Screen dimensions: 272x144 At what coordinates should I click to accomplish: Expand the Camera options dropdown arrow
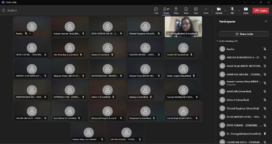(224, 10)
